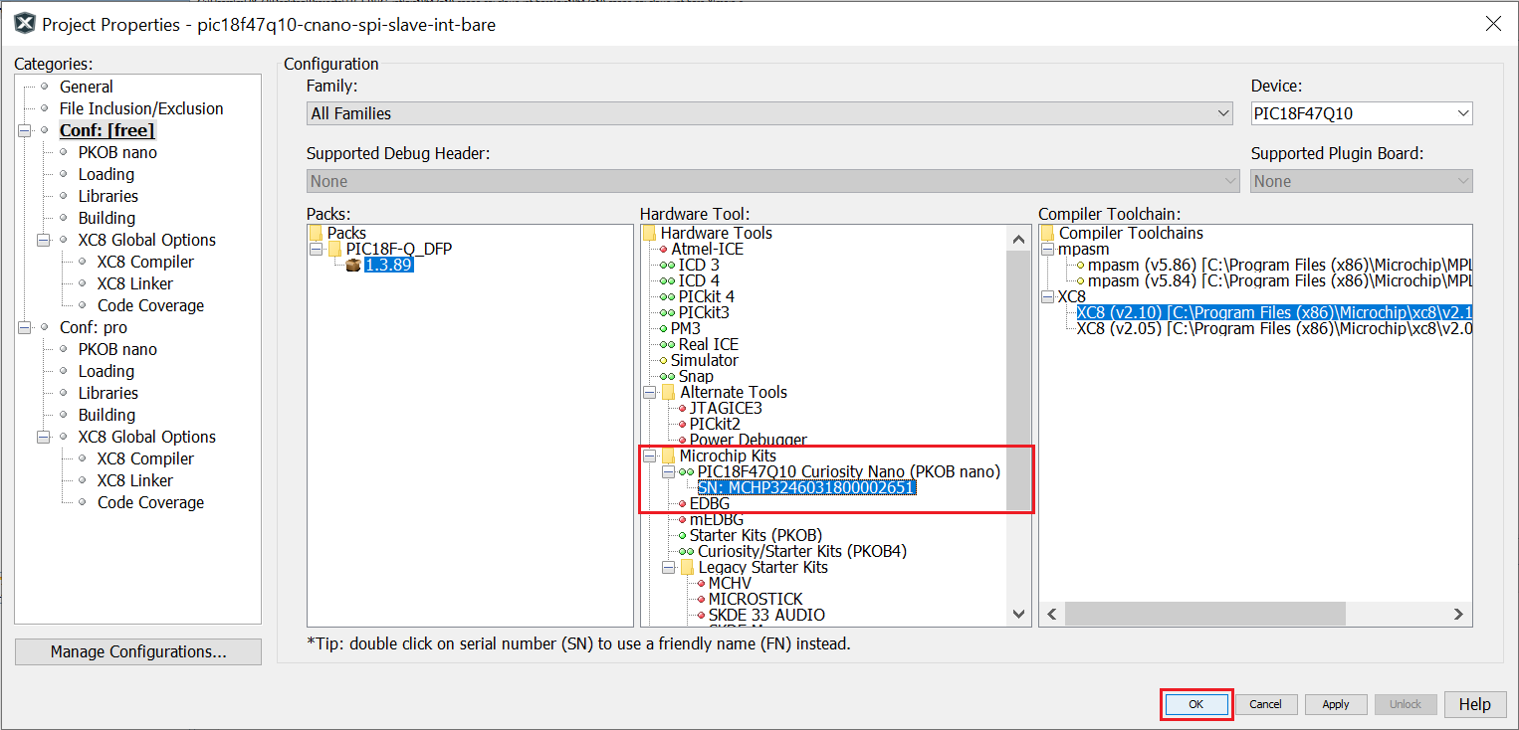The width and height of the screenshot is (1519, 730).
Task: Select File Inclusion/Exclusion category
Action: [x=141, y=108]
